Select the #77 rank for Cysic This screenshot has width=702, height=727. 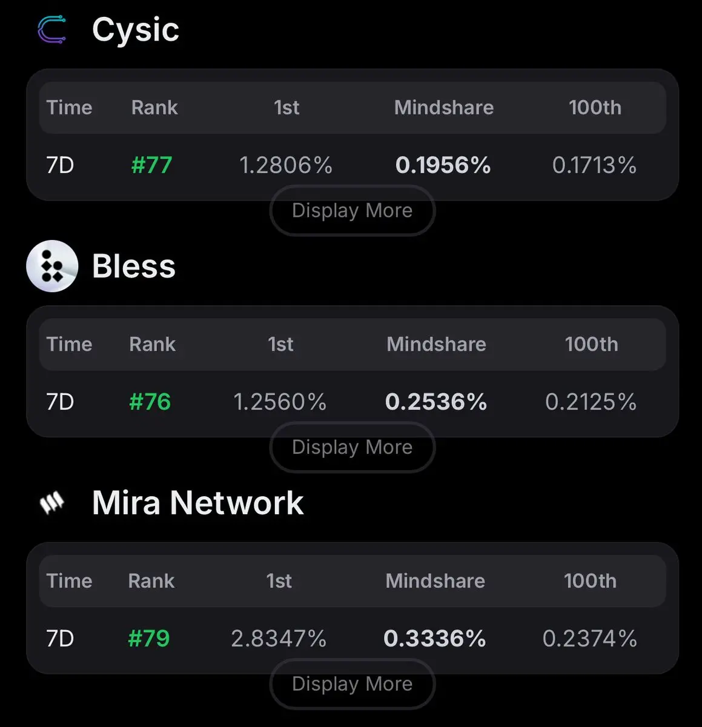(x=152, y=165)
